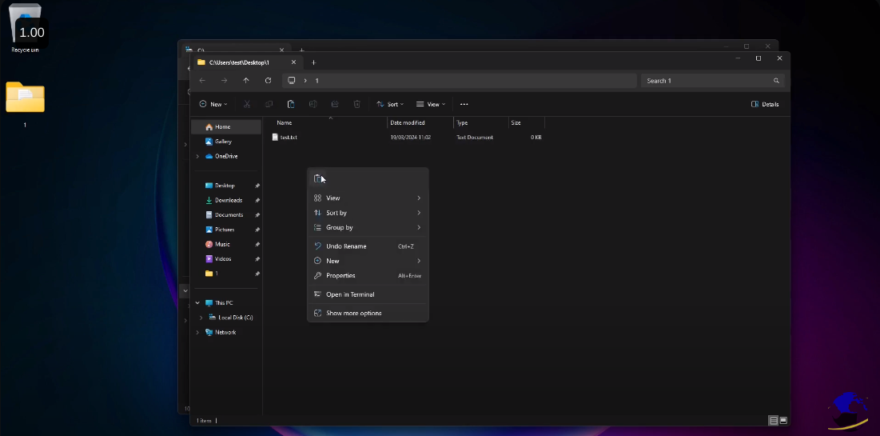Expand the OneDrive tree node

[x=197, y=156]
